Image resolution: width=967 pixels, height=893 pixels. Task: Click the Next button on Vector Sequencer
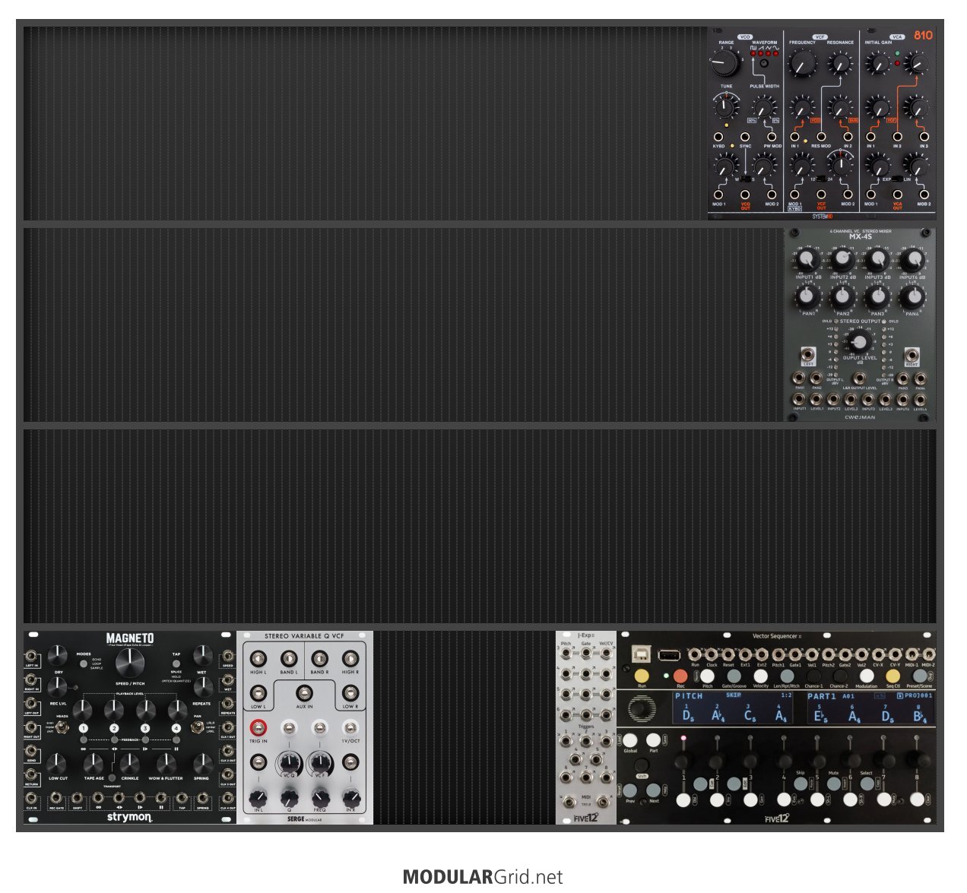[653, 790]
